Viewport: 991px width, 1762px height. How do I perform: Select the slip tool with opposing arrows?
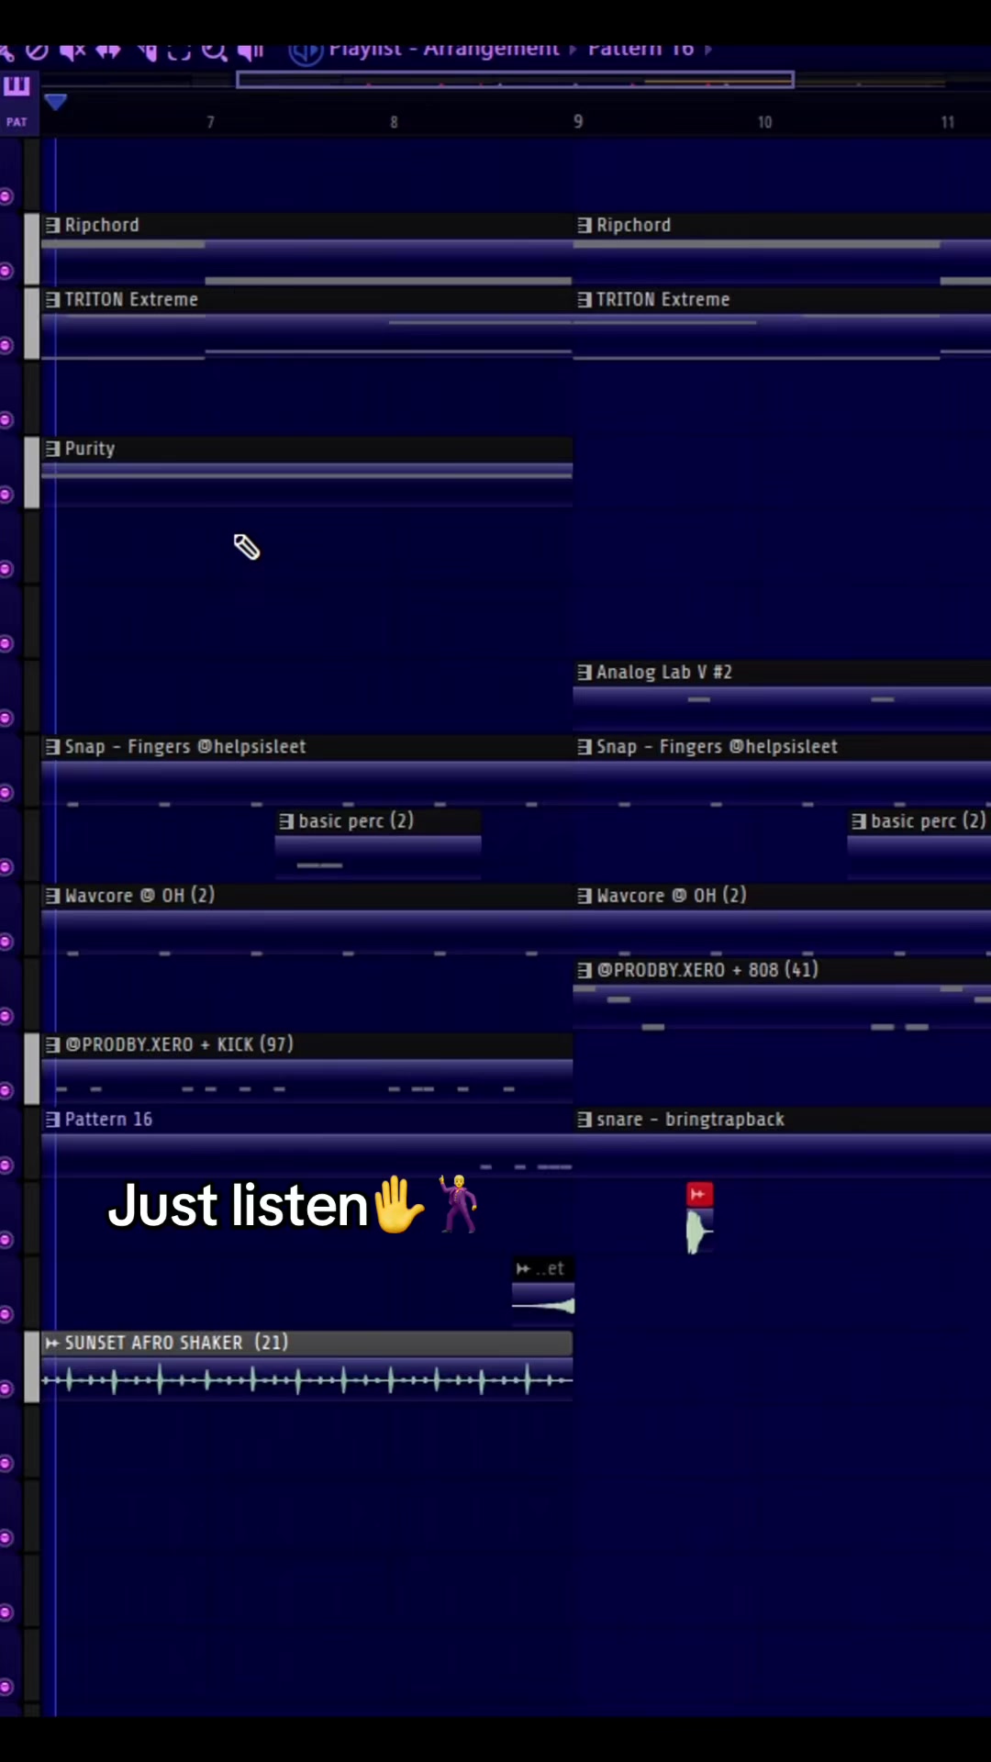click(108, 51)
